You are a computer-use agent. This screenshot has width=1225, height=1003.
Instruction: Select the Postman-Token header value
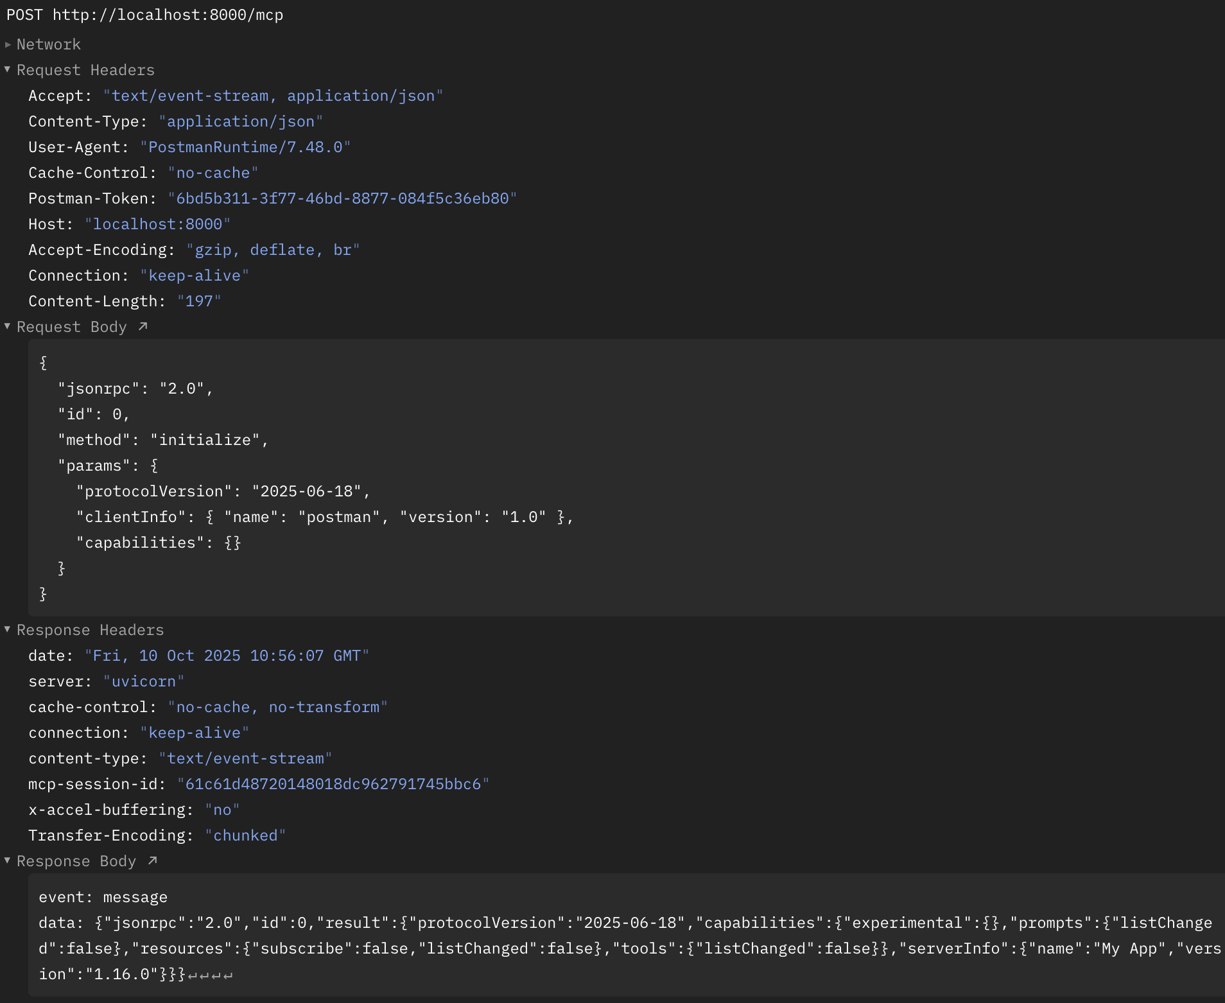point(343,198)
